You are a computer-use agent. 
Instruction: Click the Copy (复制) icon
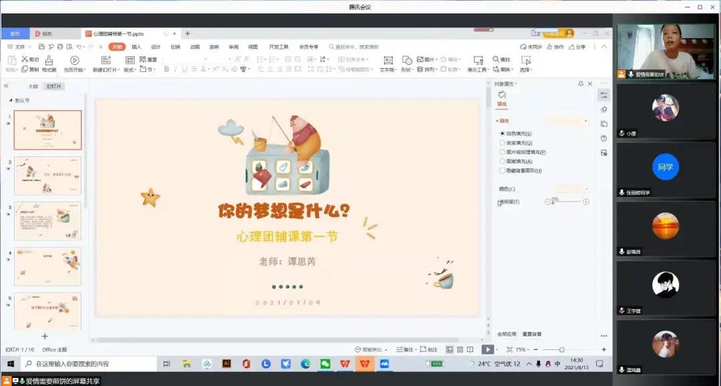click(x=25, y=69)
